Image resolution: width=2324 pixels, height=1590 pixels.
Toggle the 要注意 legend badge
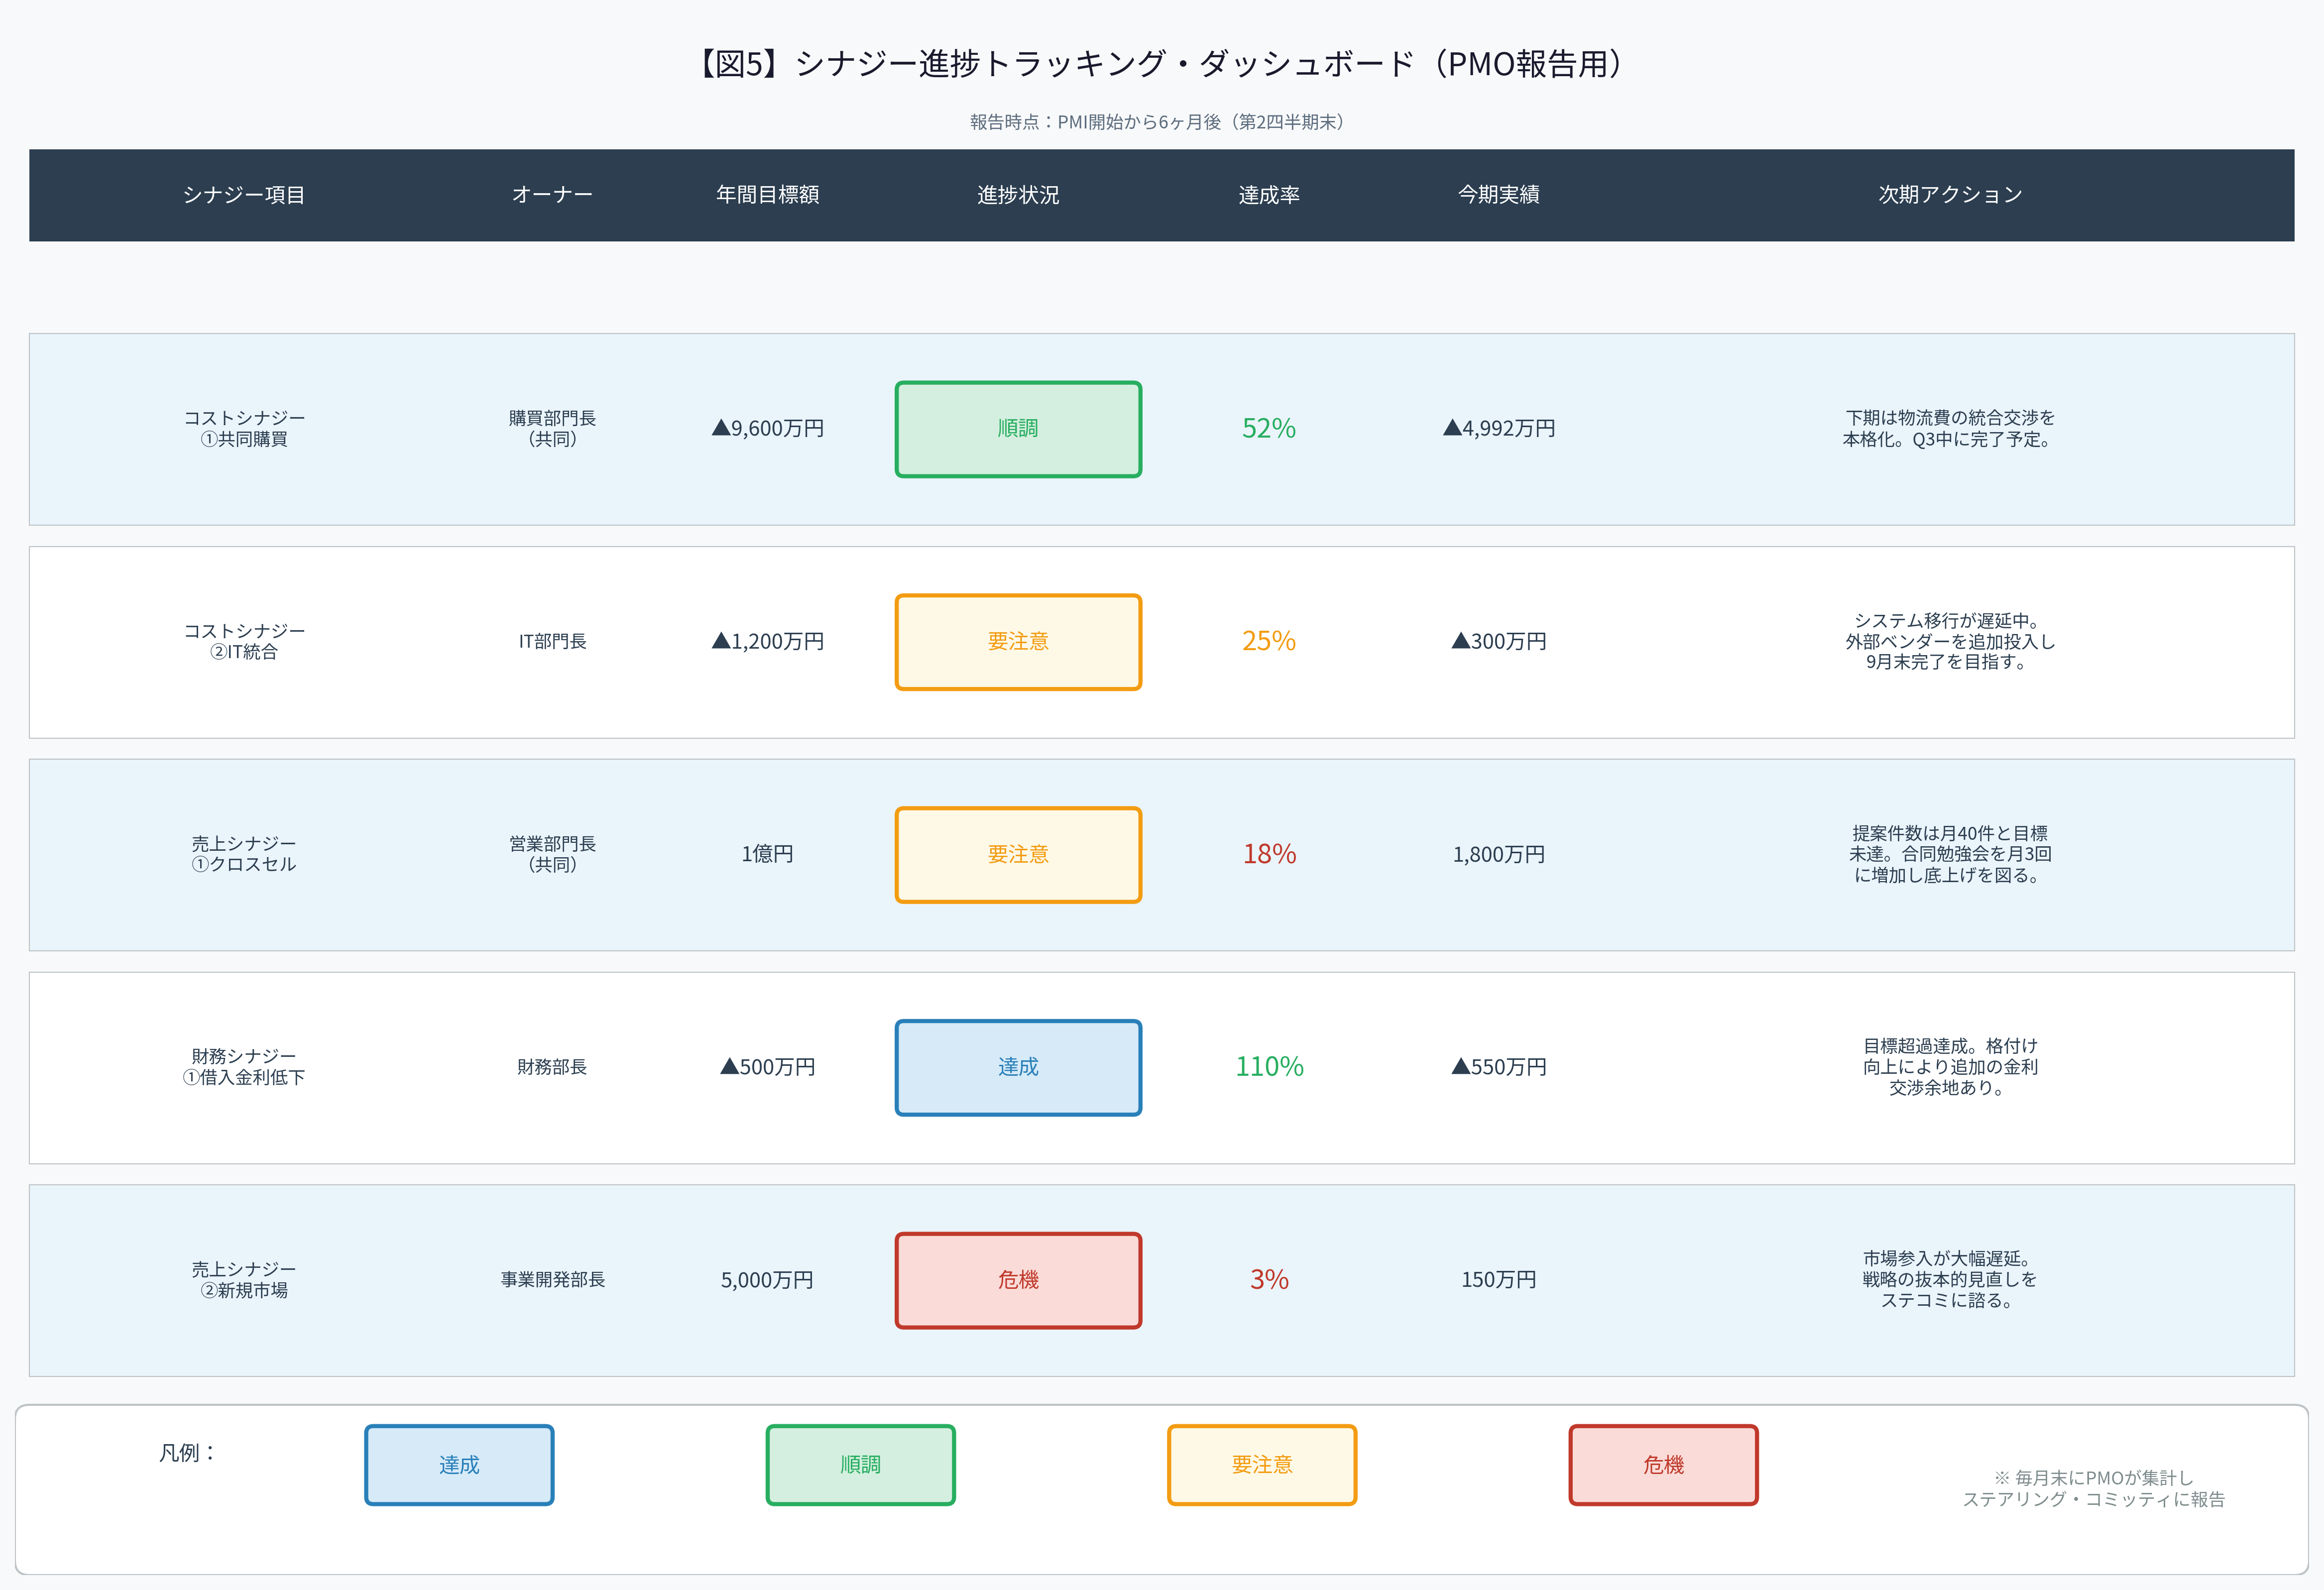click(x=1262, y=1464)
